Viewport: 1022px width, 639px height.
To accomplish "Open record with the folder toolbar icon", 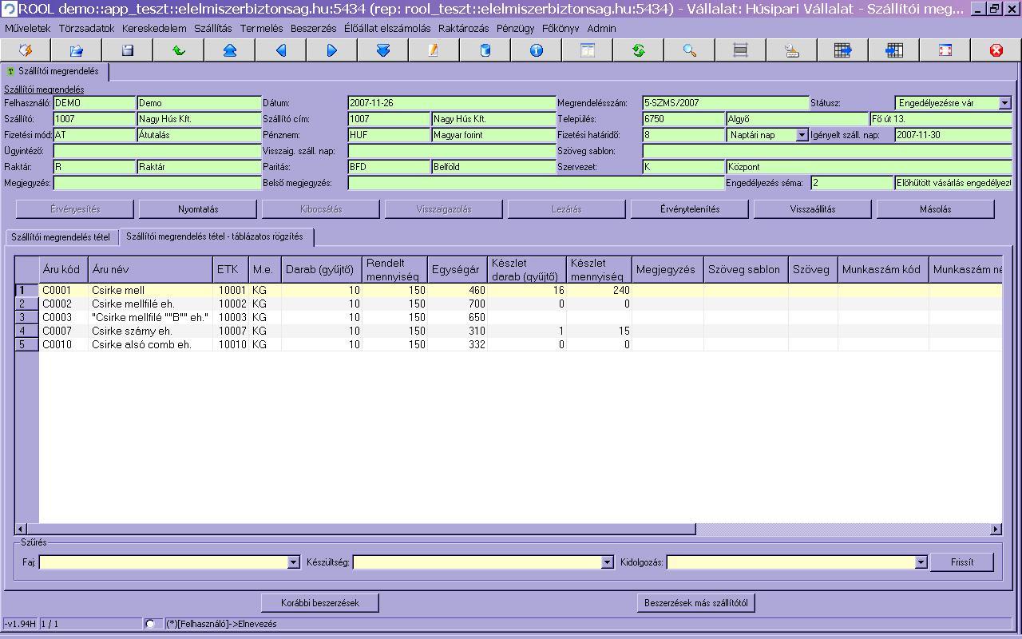I will pyautogui.click(x=77, y=50).
